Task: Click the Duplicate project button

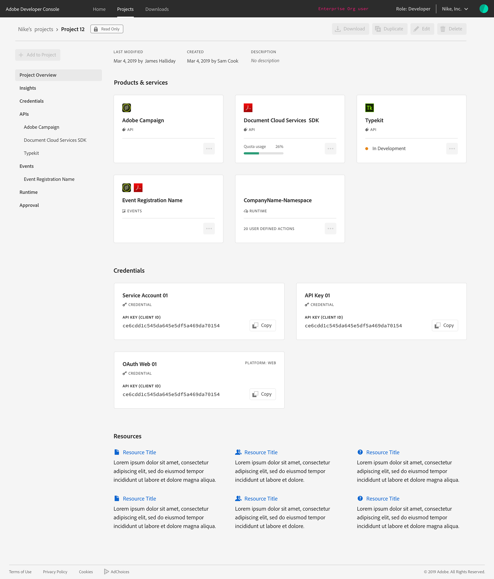Action: coord(390,29)
